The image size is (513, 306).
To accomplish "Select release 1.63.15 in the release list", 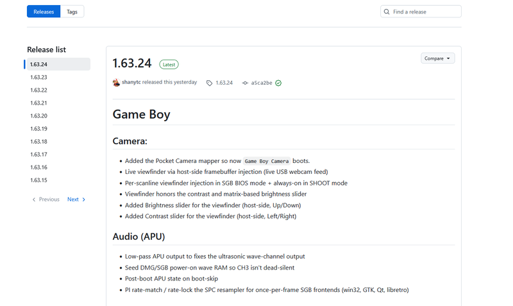I will [x=38, y=180].
